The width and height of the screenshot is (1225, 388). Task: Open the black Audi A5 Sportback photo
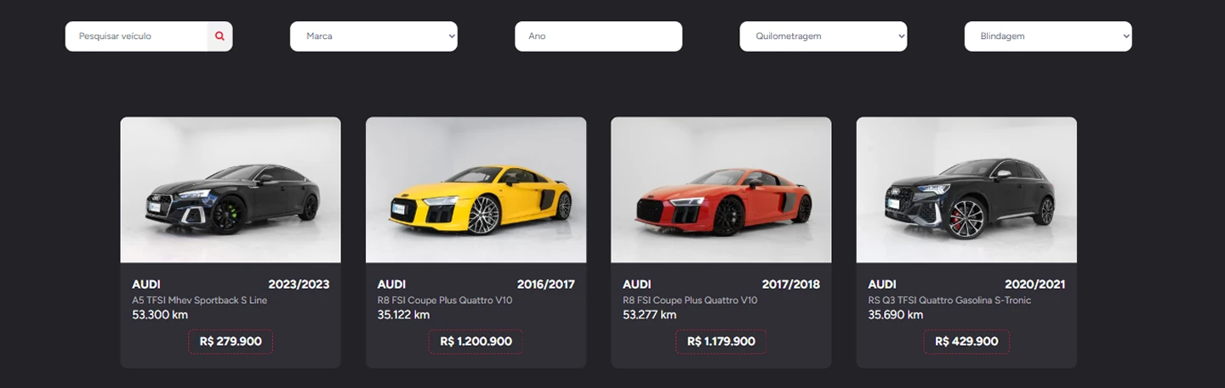pos(231,190)
